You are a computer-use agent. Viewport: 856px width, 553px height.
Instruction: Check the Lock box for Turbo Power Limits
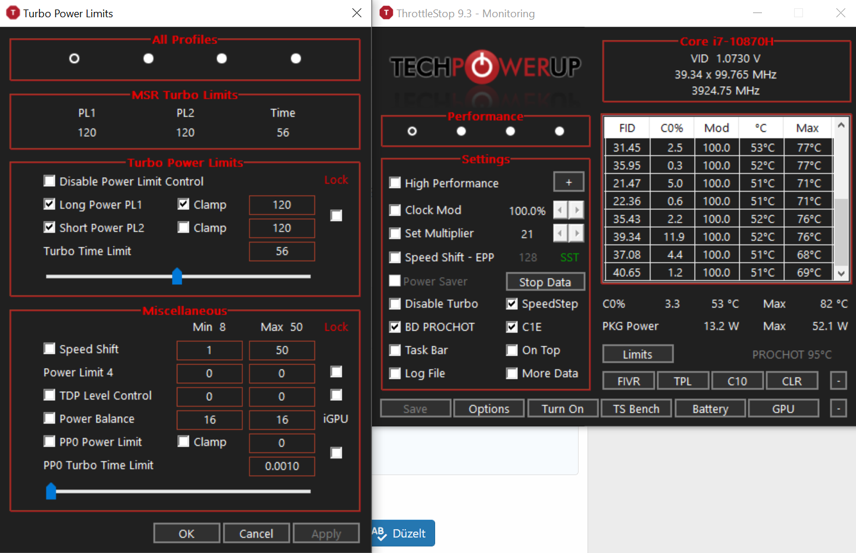[x=336, y=215]
